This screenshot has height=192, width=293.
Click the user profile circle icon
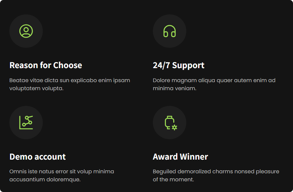26,31
